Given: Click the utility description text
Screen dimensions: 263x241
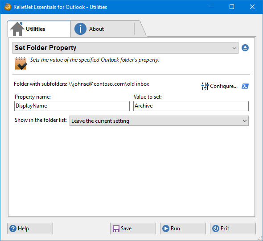Looking at the screenshot, I should (x=95, y=60).
